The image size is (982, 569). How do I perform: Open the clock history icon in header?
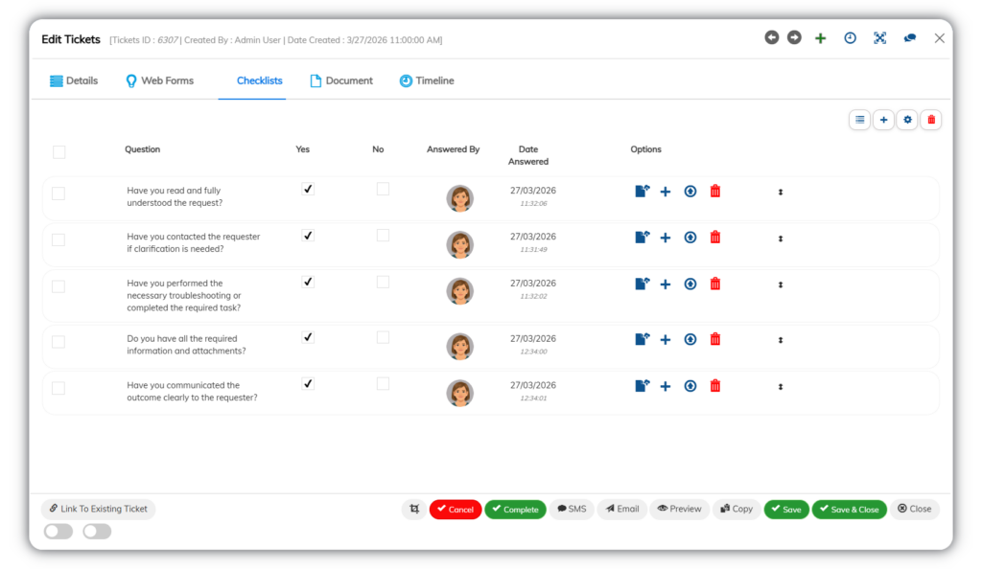pos(850,38)
